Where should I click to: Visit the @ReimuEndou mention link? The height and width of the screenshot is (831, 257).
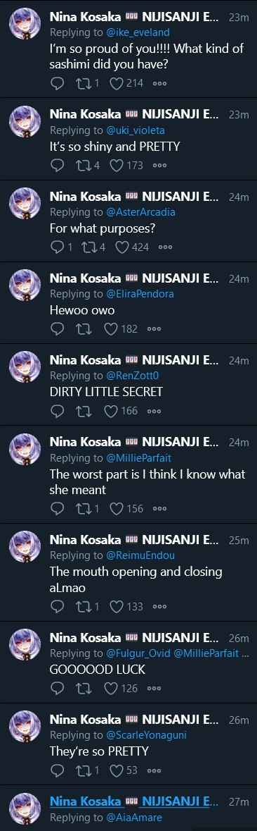[x=140, y=556]
